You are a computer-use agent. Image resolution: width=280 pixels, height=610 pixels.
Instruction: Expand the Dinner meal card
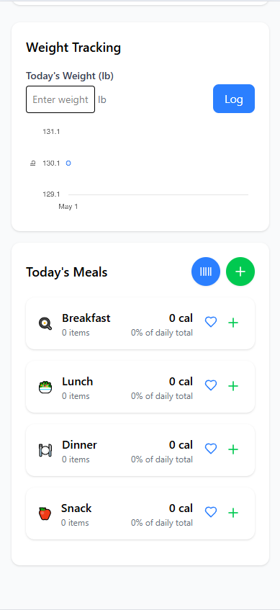140,450
